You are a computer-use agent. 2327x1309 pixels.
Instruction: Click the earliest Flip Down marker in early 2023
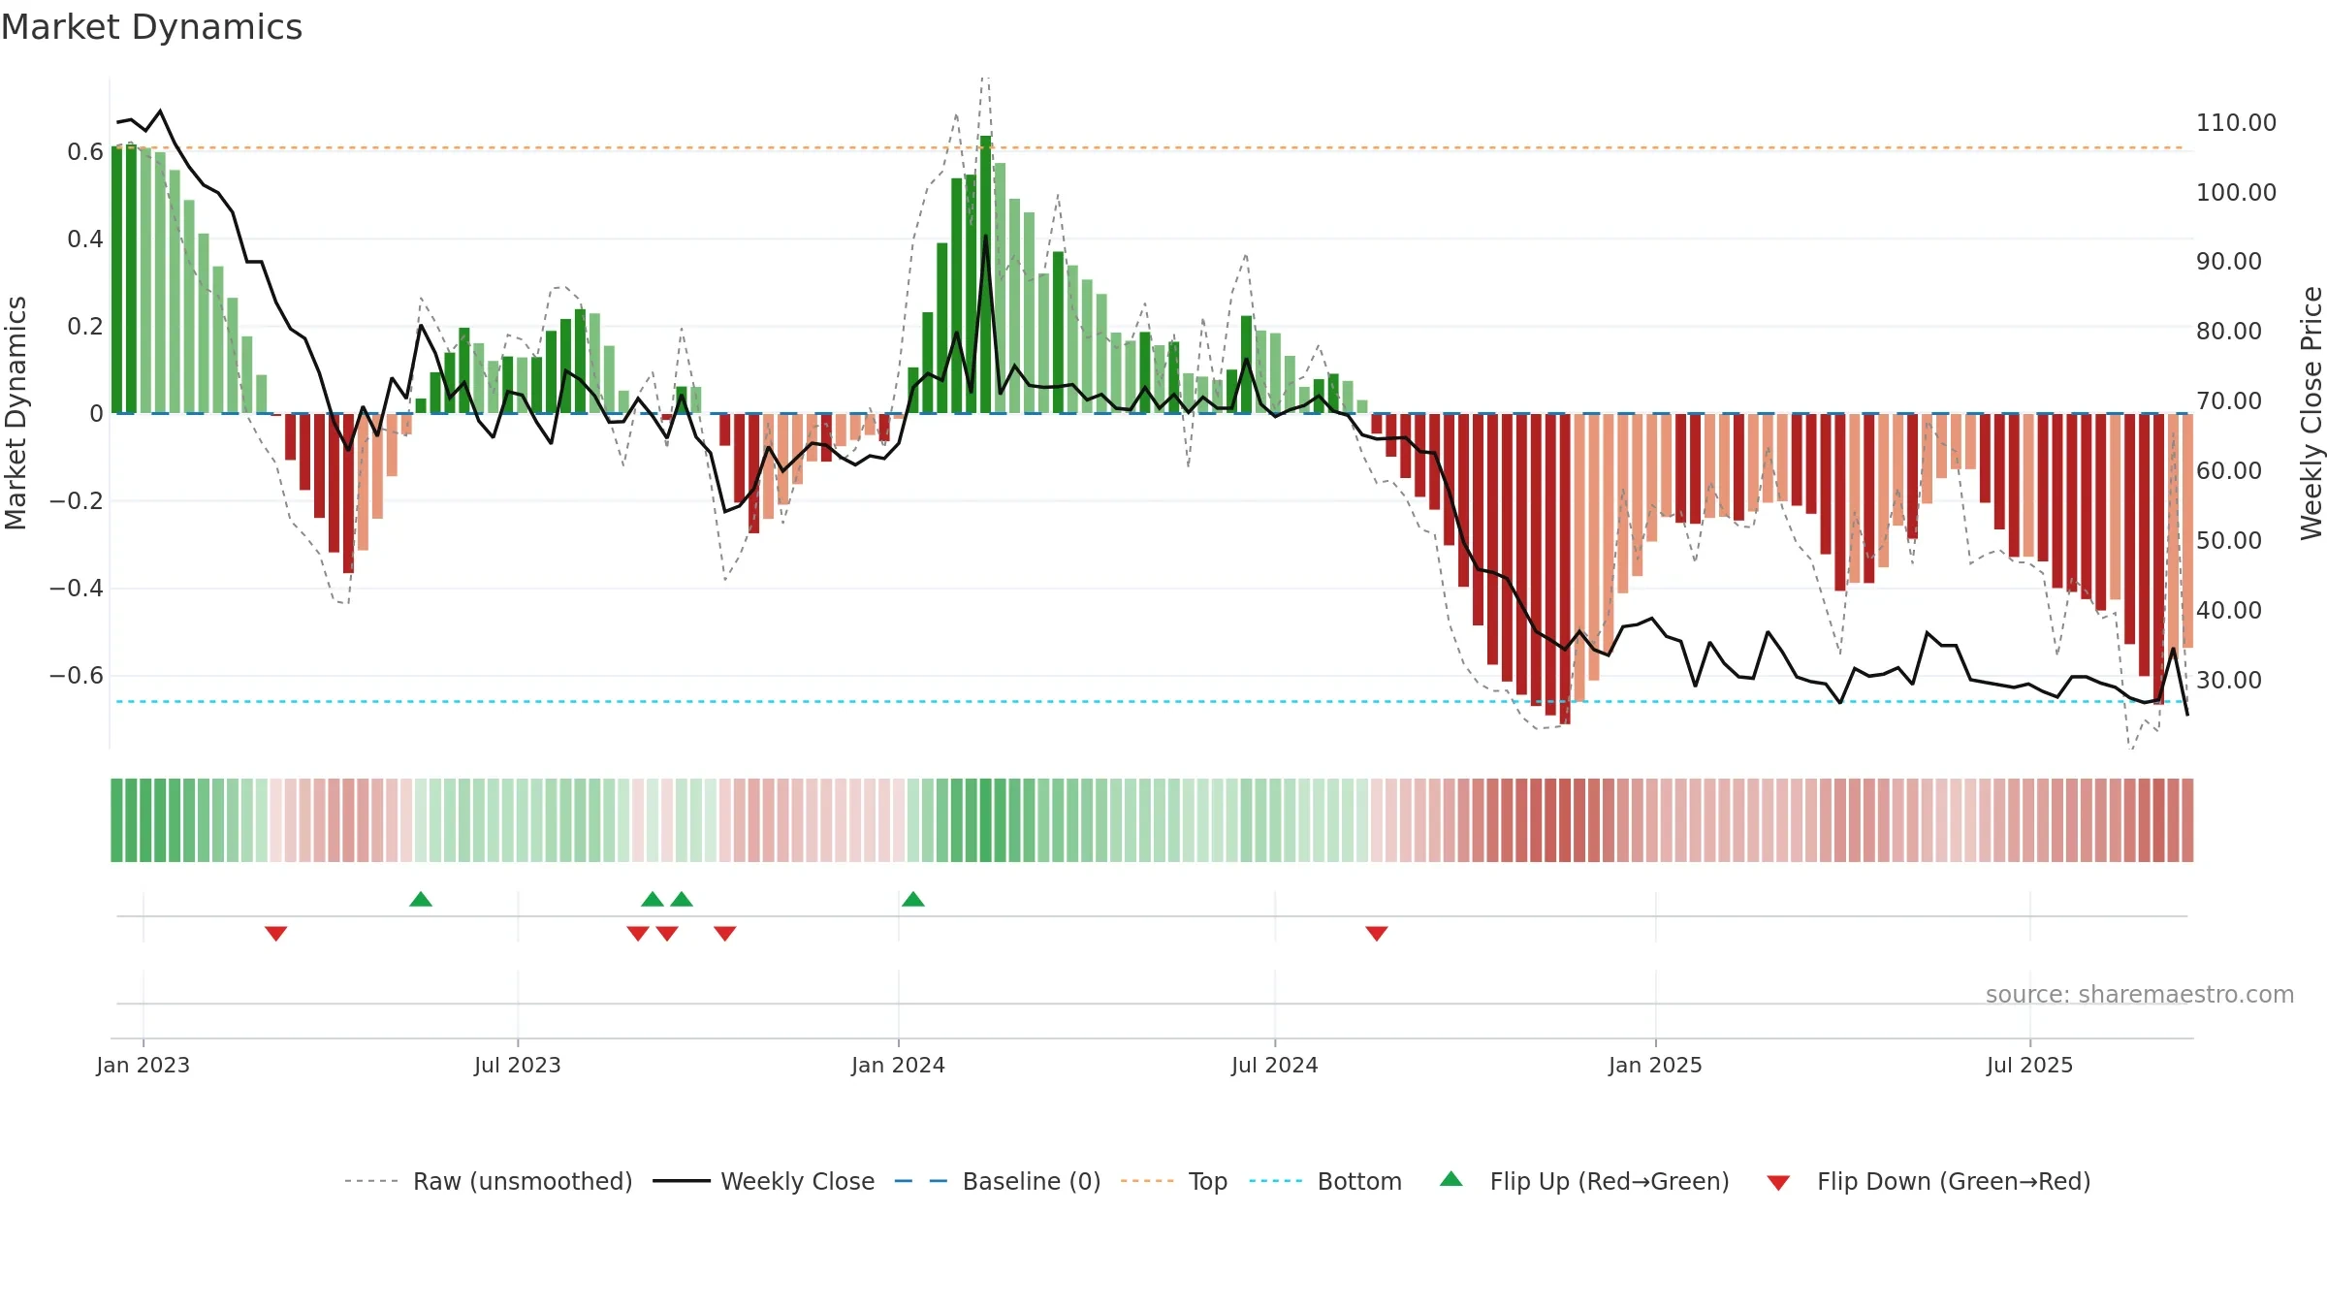pos(276,934)
